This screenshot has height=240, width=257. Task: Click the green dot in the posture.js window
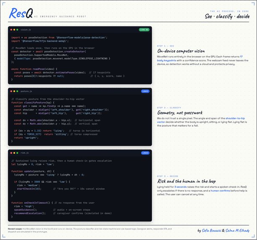pos(17,91)
